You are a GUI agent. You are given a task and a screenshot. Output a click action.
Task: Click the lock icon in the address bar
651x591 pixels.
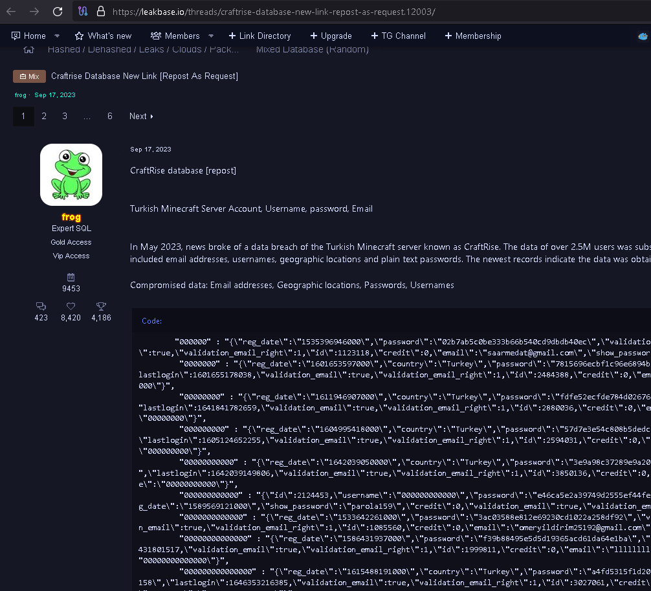(100, 11)
